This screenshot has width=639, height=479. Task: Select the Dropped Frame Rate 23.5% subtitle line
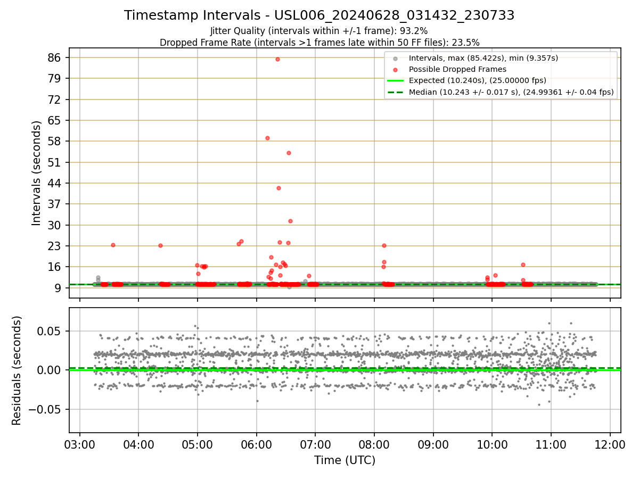click(319, 43)
